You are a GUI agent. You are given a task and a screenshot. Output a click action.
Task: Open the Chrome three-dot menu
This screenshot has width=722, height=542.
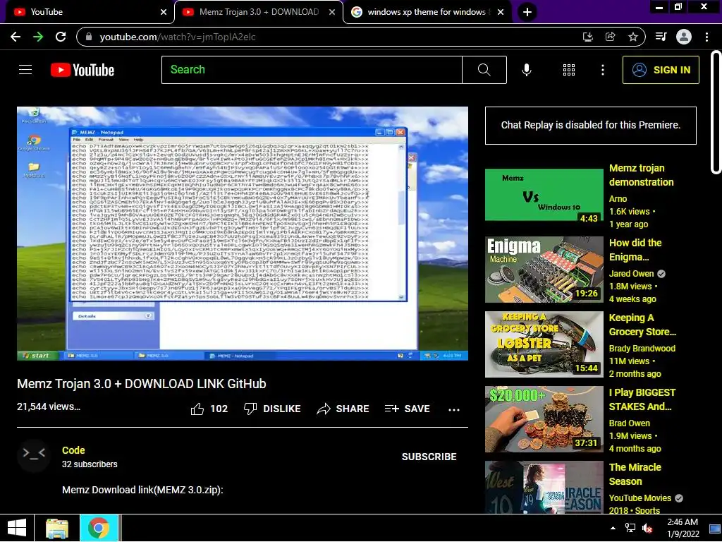(x=706, y=37)
